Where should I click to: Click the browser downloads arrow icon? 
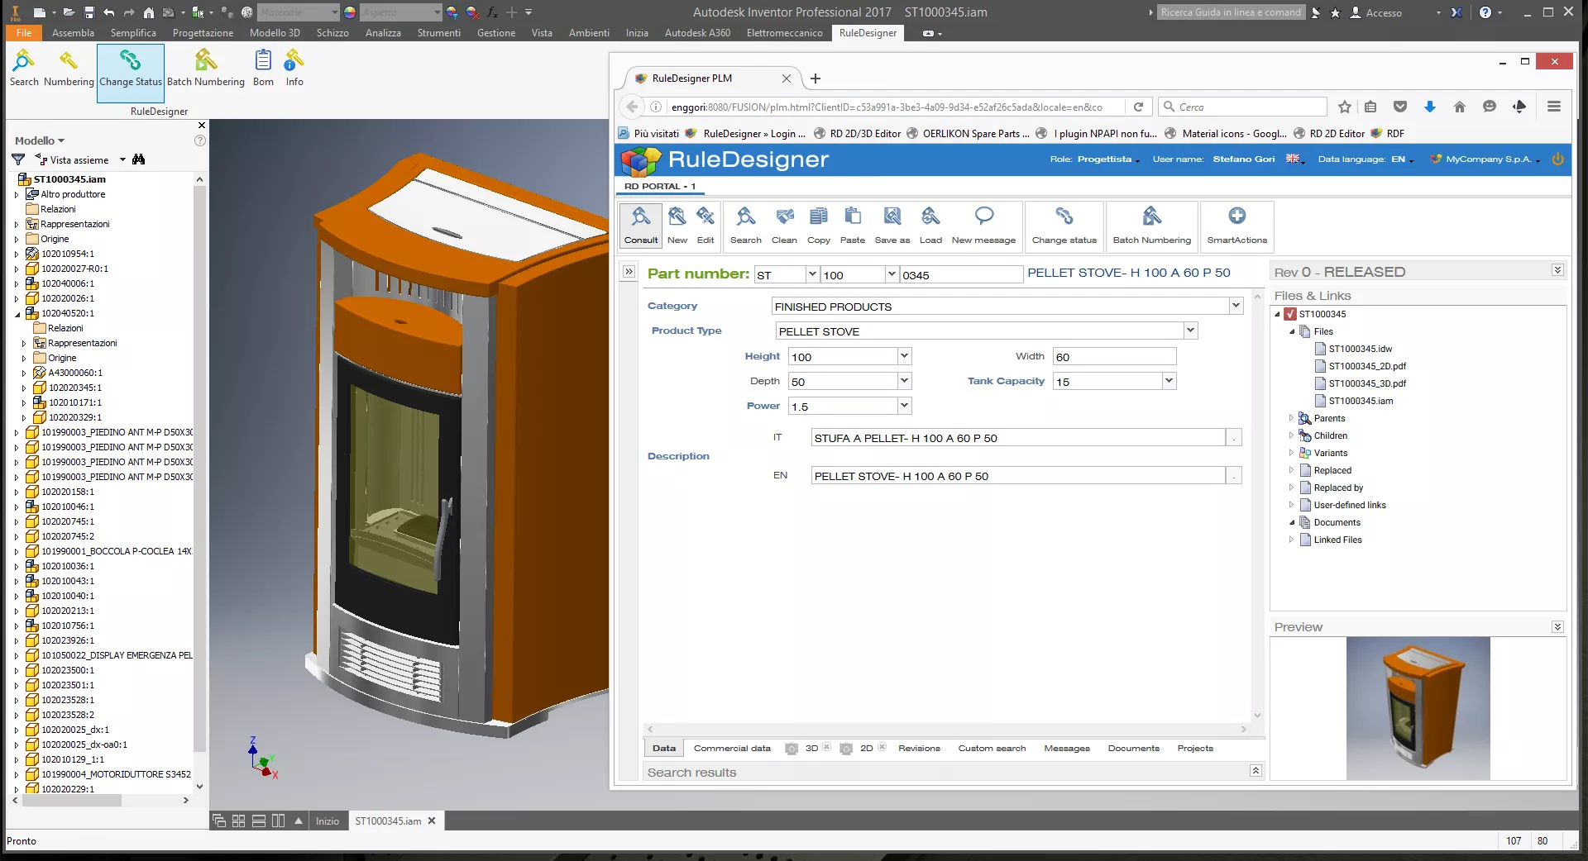point(1430,107)
